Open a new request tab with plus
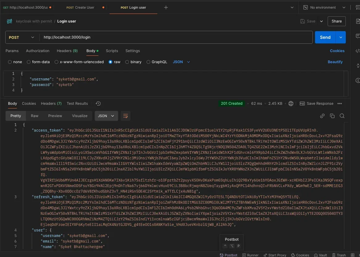Image resolution: width=360 pixels, height=257 pixels. tap(166, 7)
